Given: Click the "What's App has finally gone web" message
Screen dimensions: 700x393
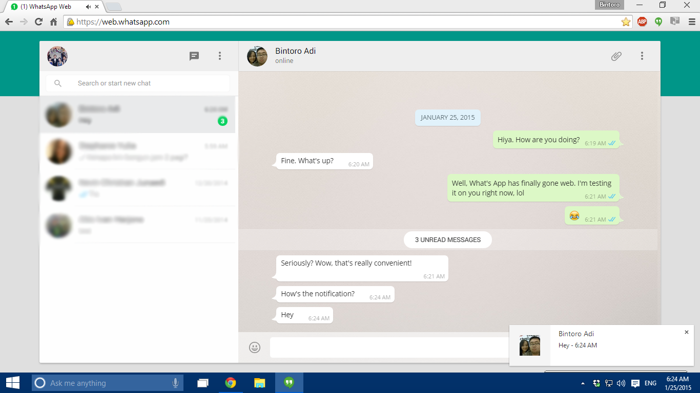Looking at the screenshot, I should 533,188.
